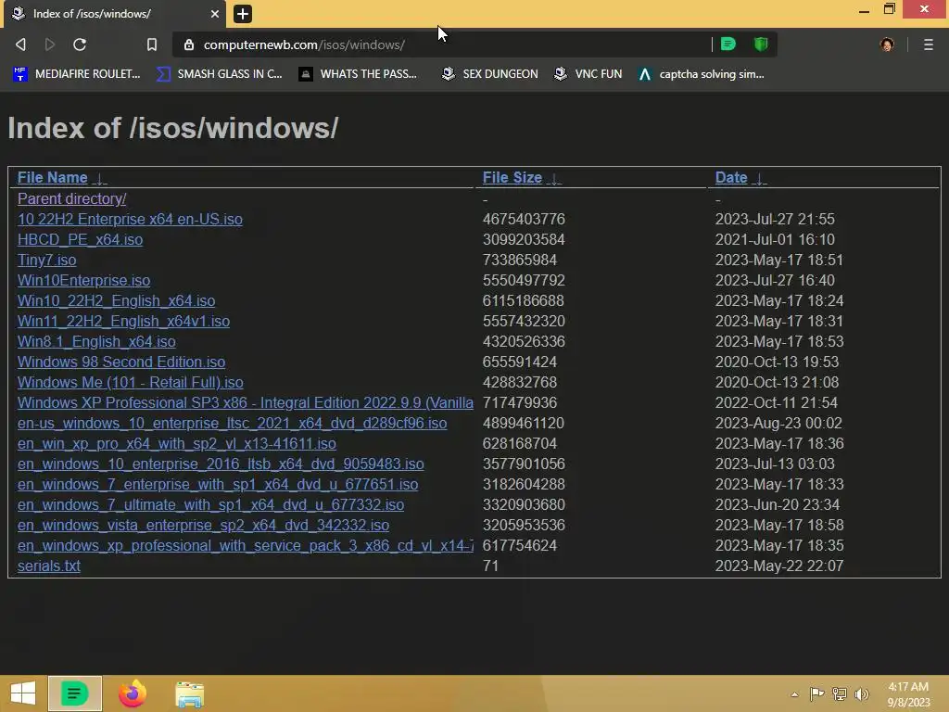Open File Explorer from the taskbar
This screenshot has height=712, width=949.
point(189,694)
